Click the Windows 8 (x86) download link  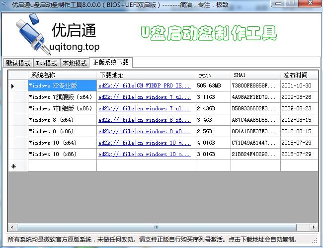(145, 131)
